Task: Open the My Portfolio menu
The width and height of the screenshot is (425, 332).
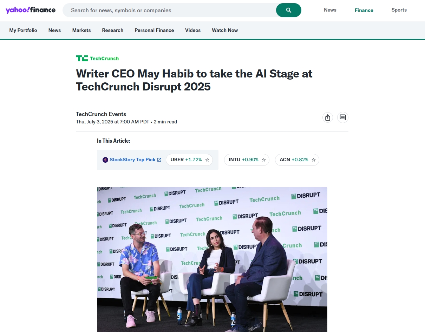Action: click(23, 30)
